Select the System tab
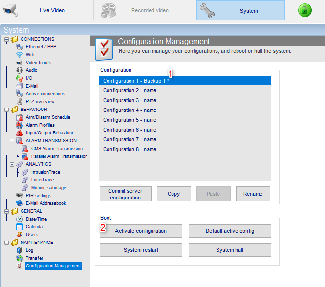 coord(240,10)
